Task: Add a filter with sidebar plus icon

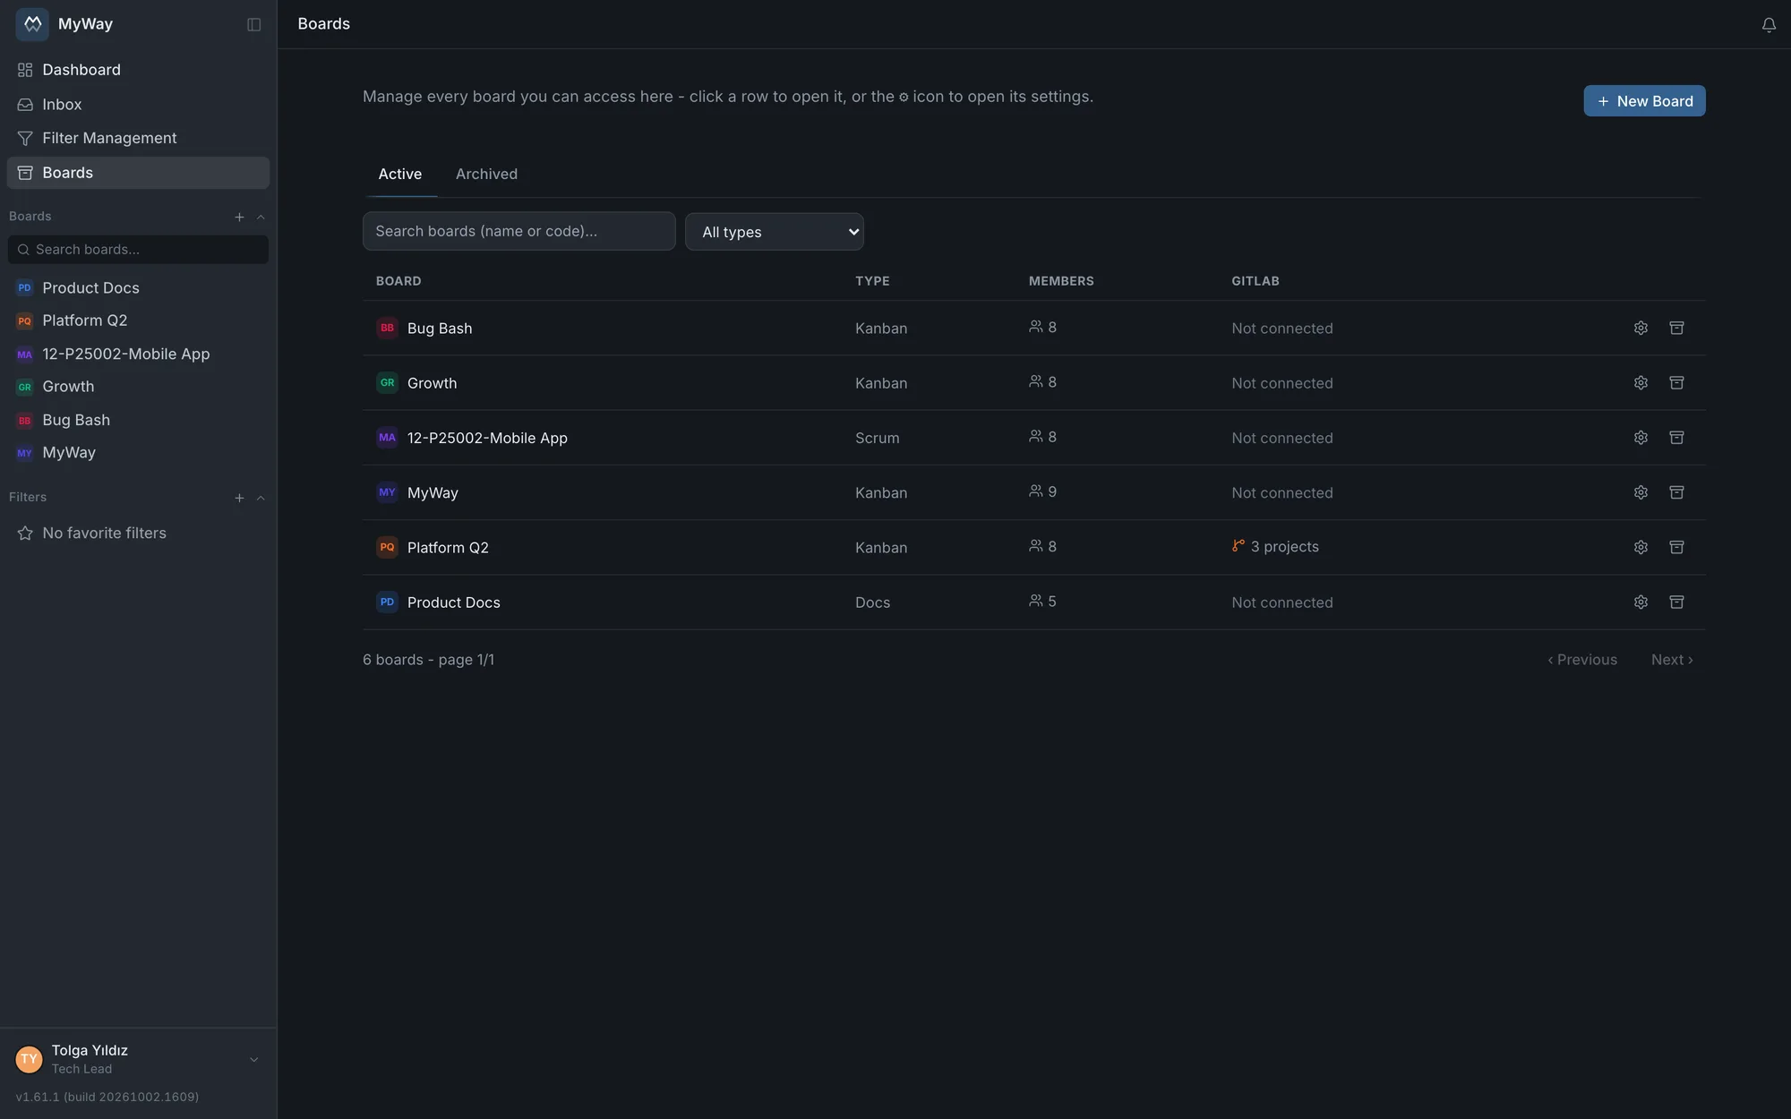Action: (239, 498)
